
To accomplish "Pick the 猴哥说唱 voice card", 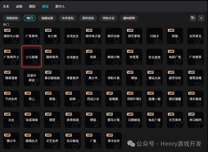I will click(195, 78).
